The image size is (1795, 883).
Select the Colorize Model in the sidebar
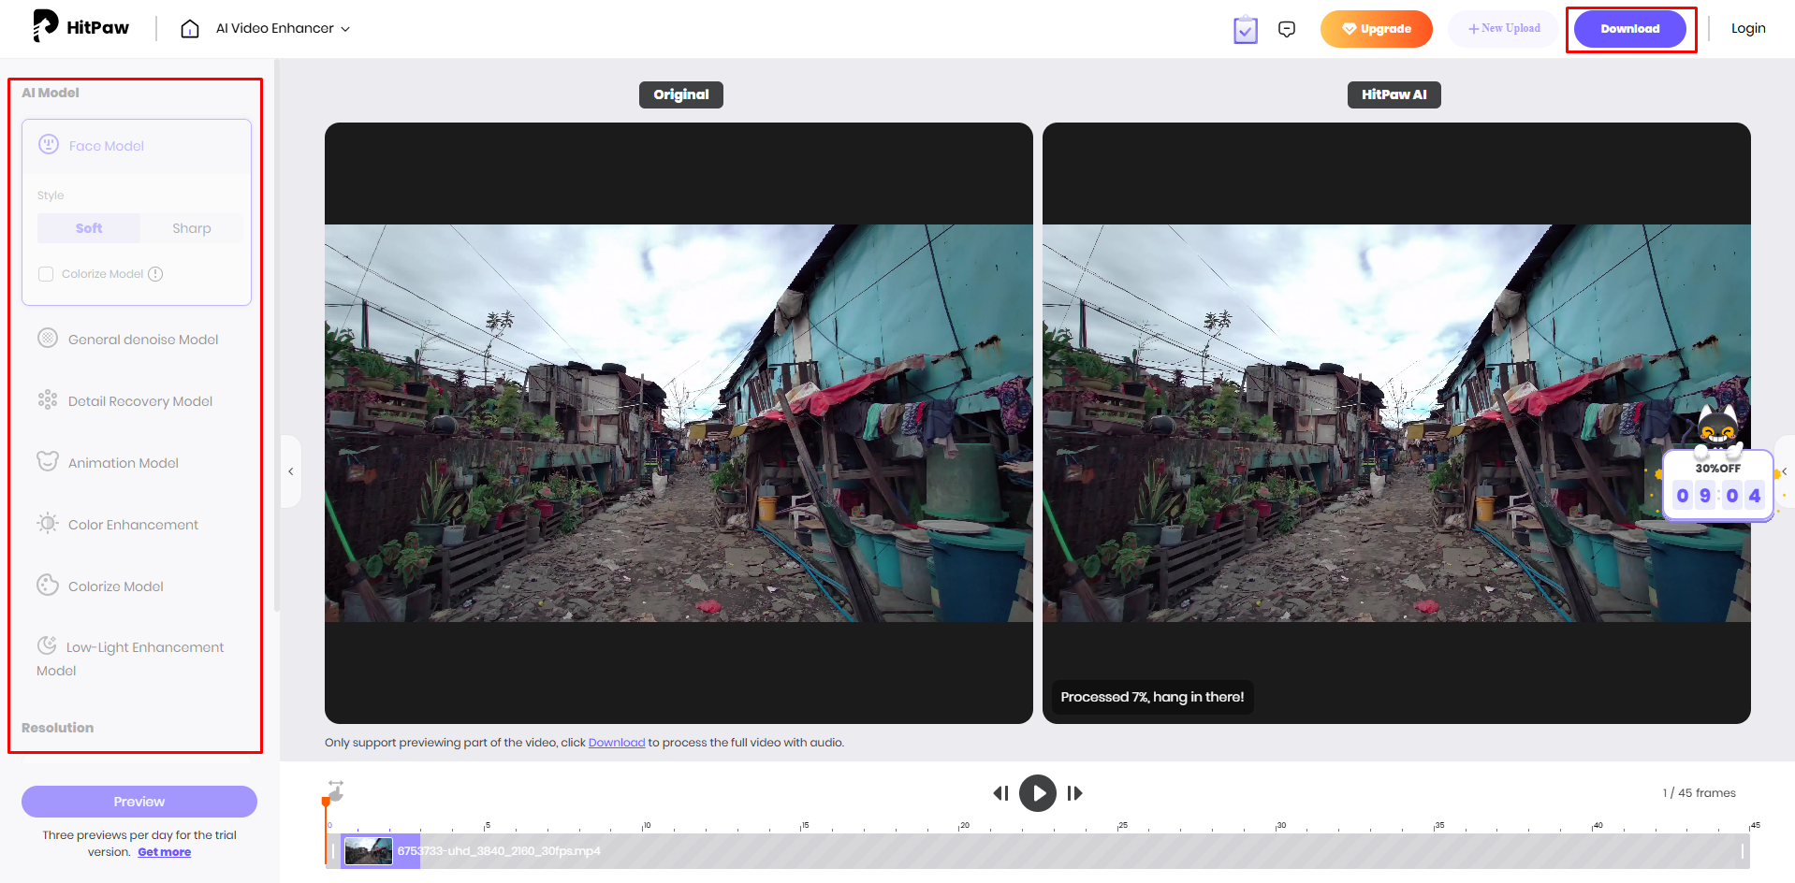115,586
